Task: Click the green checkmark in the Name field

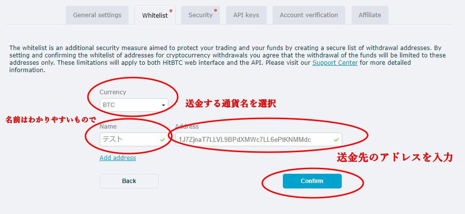Action: (x=162, y=139)
